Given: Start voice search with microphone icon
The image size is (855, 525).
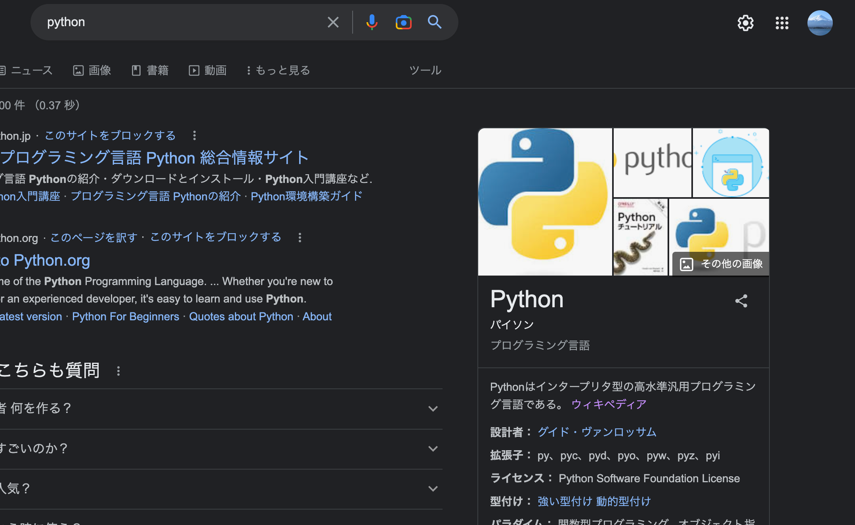Looking at the screenshot, I should [x=372, y=22].
